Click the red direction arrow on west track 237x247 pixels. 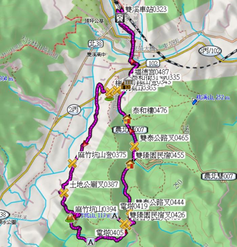click(x=85, y=144)
